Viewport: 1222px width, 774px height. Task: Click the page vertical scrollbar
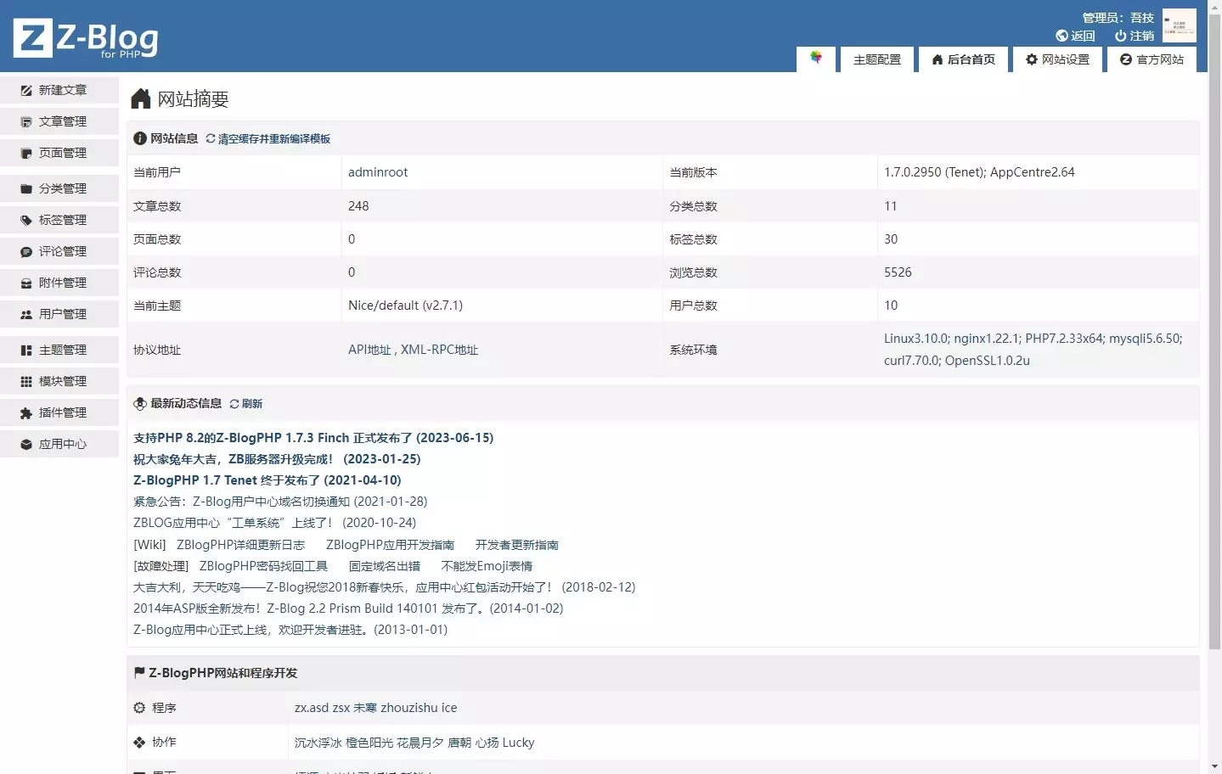1214,331
